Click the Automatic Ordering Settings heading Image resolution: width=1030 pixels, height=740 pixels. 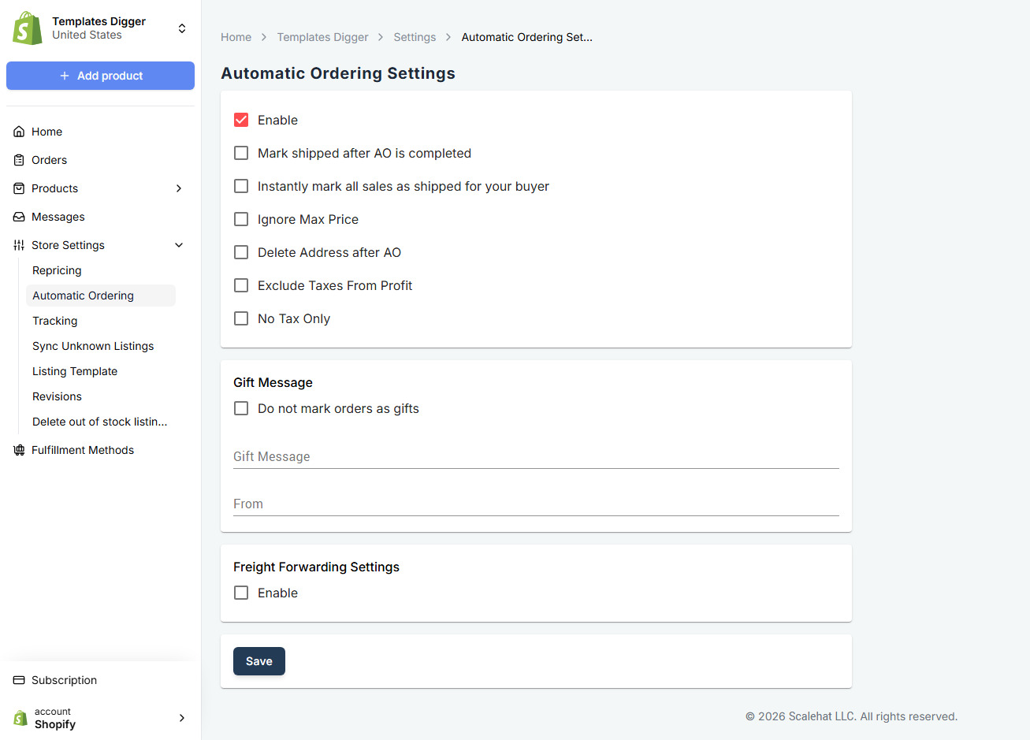pyautogui.click(x=338, y=73)
